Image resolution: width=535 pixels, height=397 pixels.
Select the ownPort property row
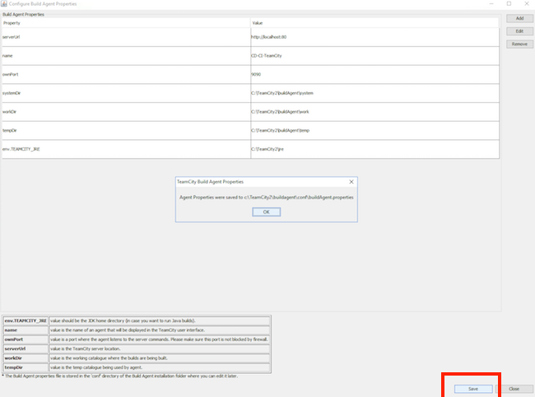point(250,75)
